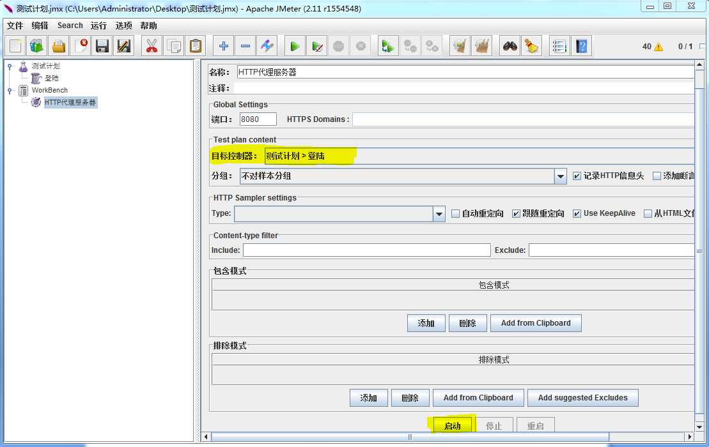The image size is (709, 447).
Task: Click the Collapse All minus icon
Action: 245,46
